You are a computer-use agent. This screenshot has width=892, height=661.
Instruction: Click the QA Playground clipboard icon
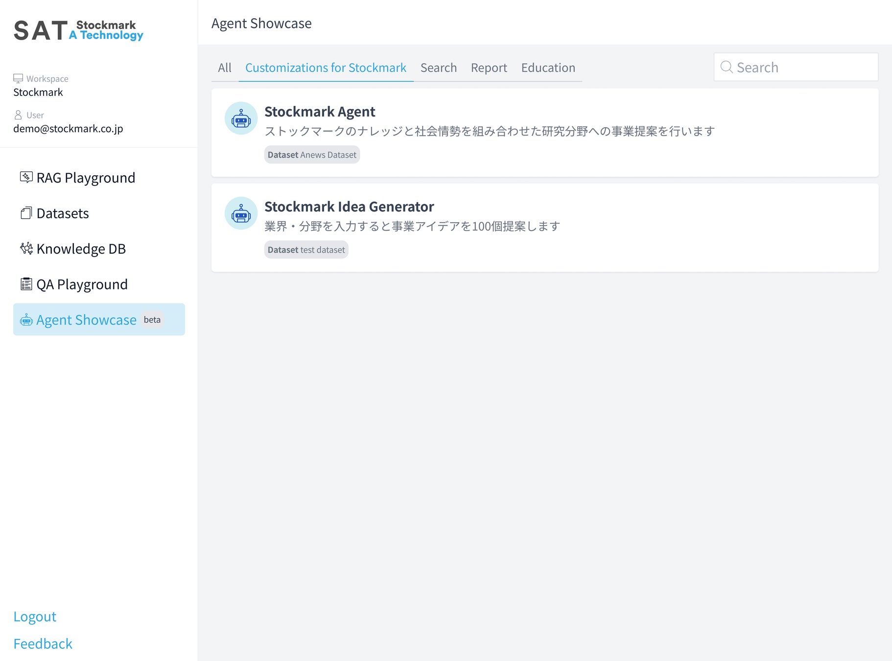click(26, 284)
